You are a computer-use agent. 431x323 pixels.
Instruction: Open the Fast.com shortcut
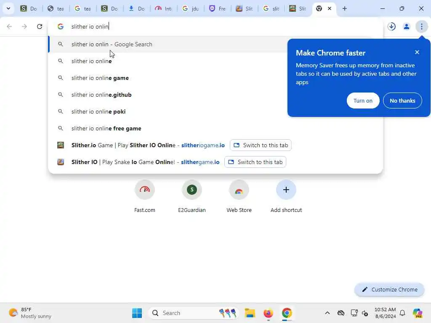coord(145,196)
